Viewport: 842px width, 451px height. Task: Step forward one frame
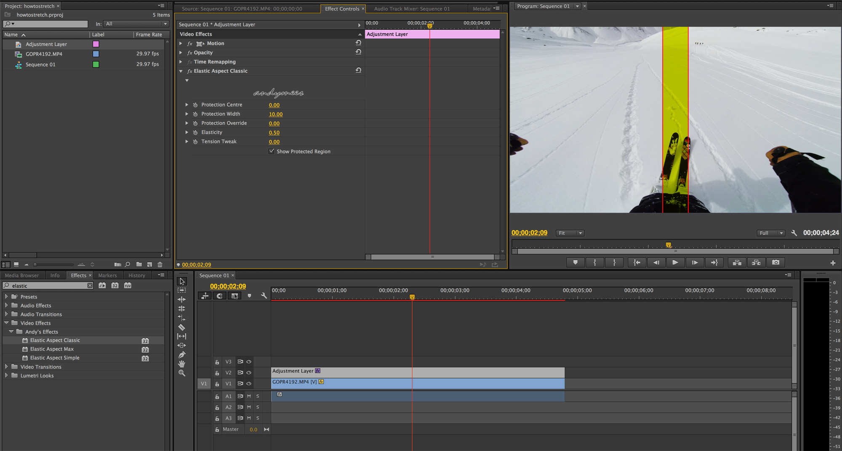click(695, 262)
